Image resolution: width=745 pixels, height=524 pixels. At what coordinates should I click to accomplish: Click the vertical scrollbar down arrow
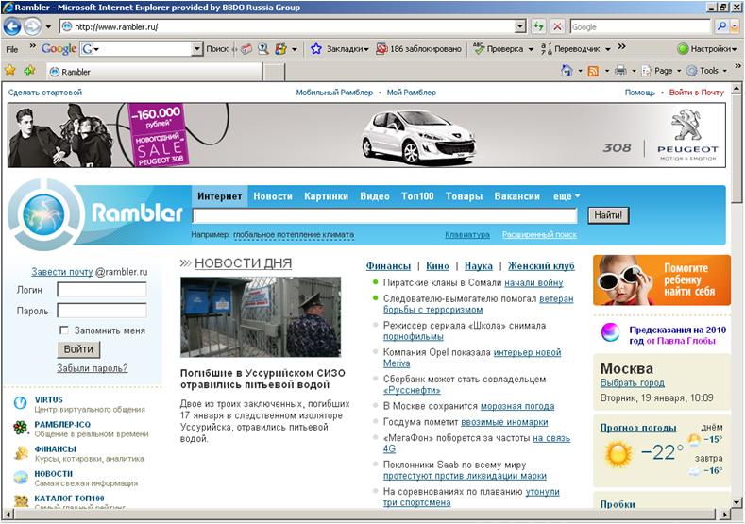(x=736, y=501)
